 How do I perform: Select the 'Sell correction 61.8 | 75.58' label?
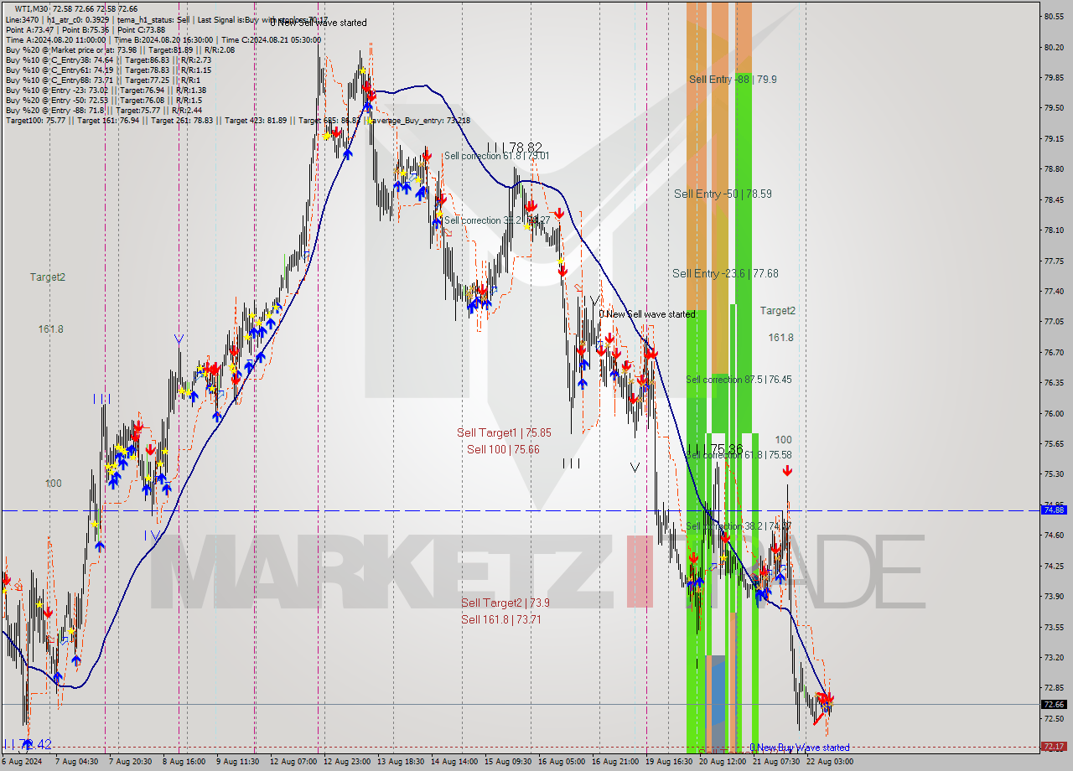pyautogui.click(x=739, y=455)
